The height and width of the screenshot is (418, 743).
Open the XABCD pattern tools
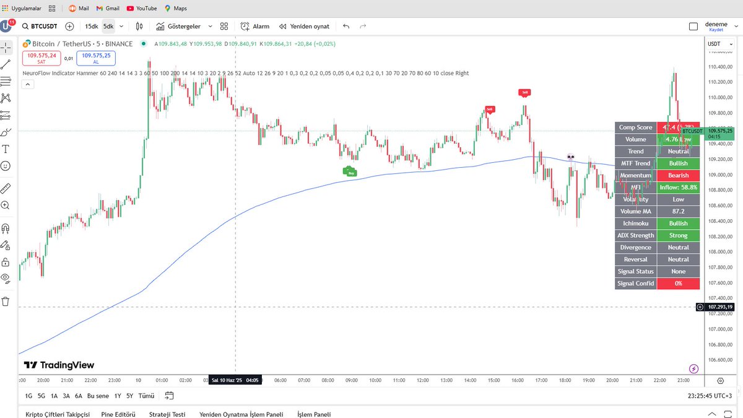coord(6,98)
